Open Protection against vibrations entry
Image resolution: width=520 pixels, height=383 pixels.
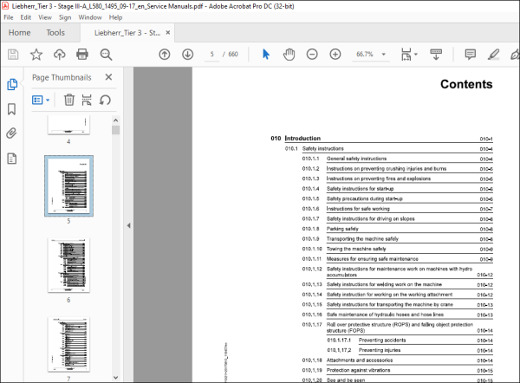tap(397, 370)
